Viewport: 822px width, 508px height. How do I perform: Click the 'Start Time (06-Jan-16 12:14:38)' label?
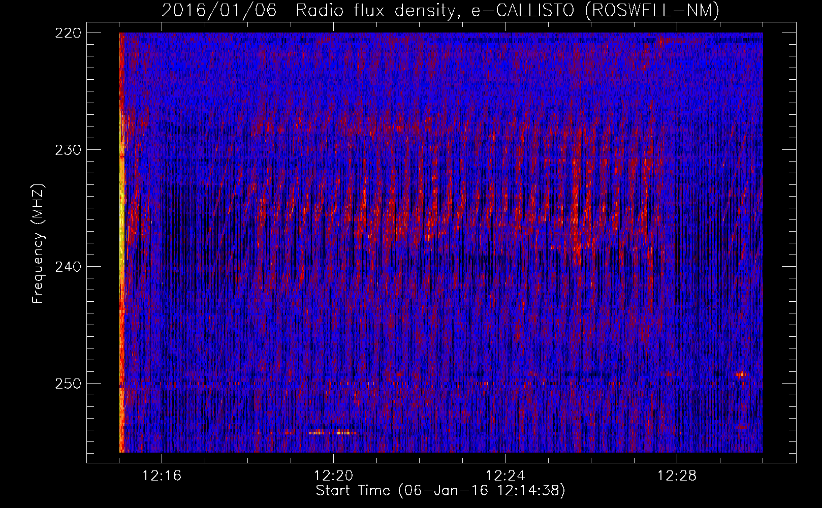click(x=440, y=491)
